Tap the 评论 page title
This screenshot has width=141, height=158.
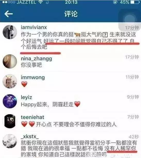(x=71, y=14)
